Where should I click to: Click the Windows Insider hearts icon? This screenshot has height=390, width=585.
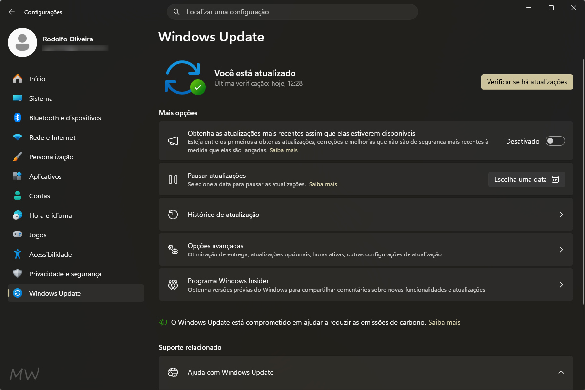click(173, 285)
